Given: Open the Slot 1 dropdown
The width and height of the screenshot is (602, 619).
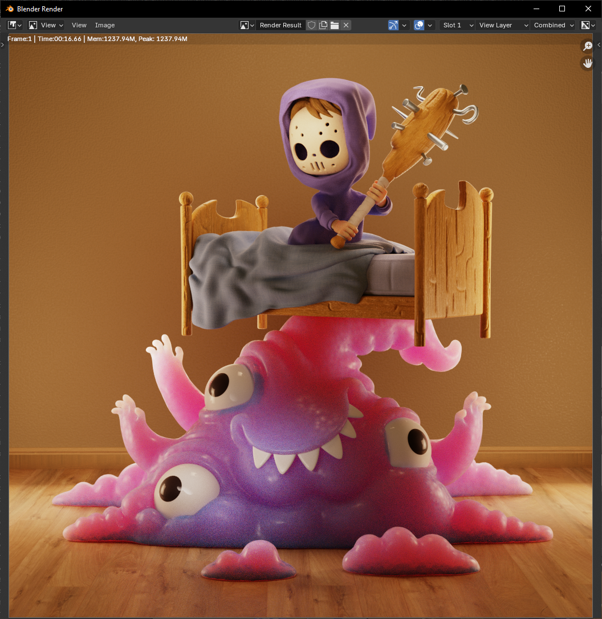Looking at the screenshot, I should (x=456, y=25).
